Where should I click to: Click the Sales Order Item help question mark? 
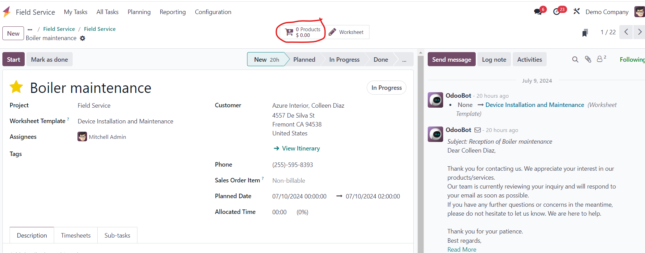tap(263, 178)
